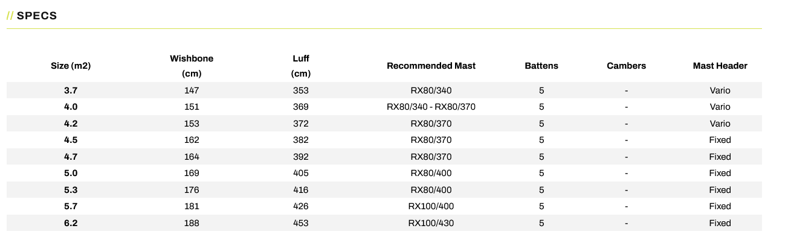Click the RX80/340 - RX80/370 mast cell
The image size is (791, 249).
pyautogui.click(x=431, y=107)
